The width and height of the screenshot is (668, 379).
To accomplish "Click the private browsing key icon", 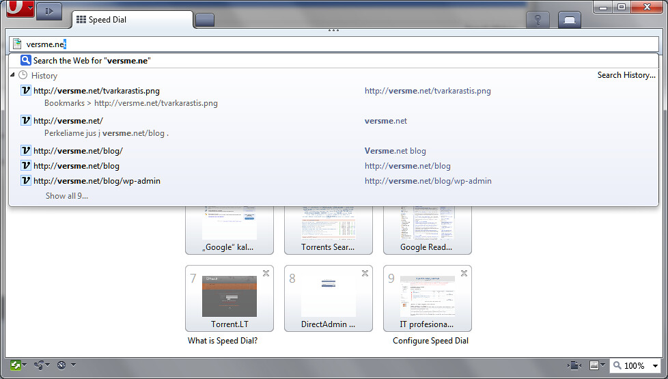I will tap(538, 20).
